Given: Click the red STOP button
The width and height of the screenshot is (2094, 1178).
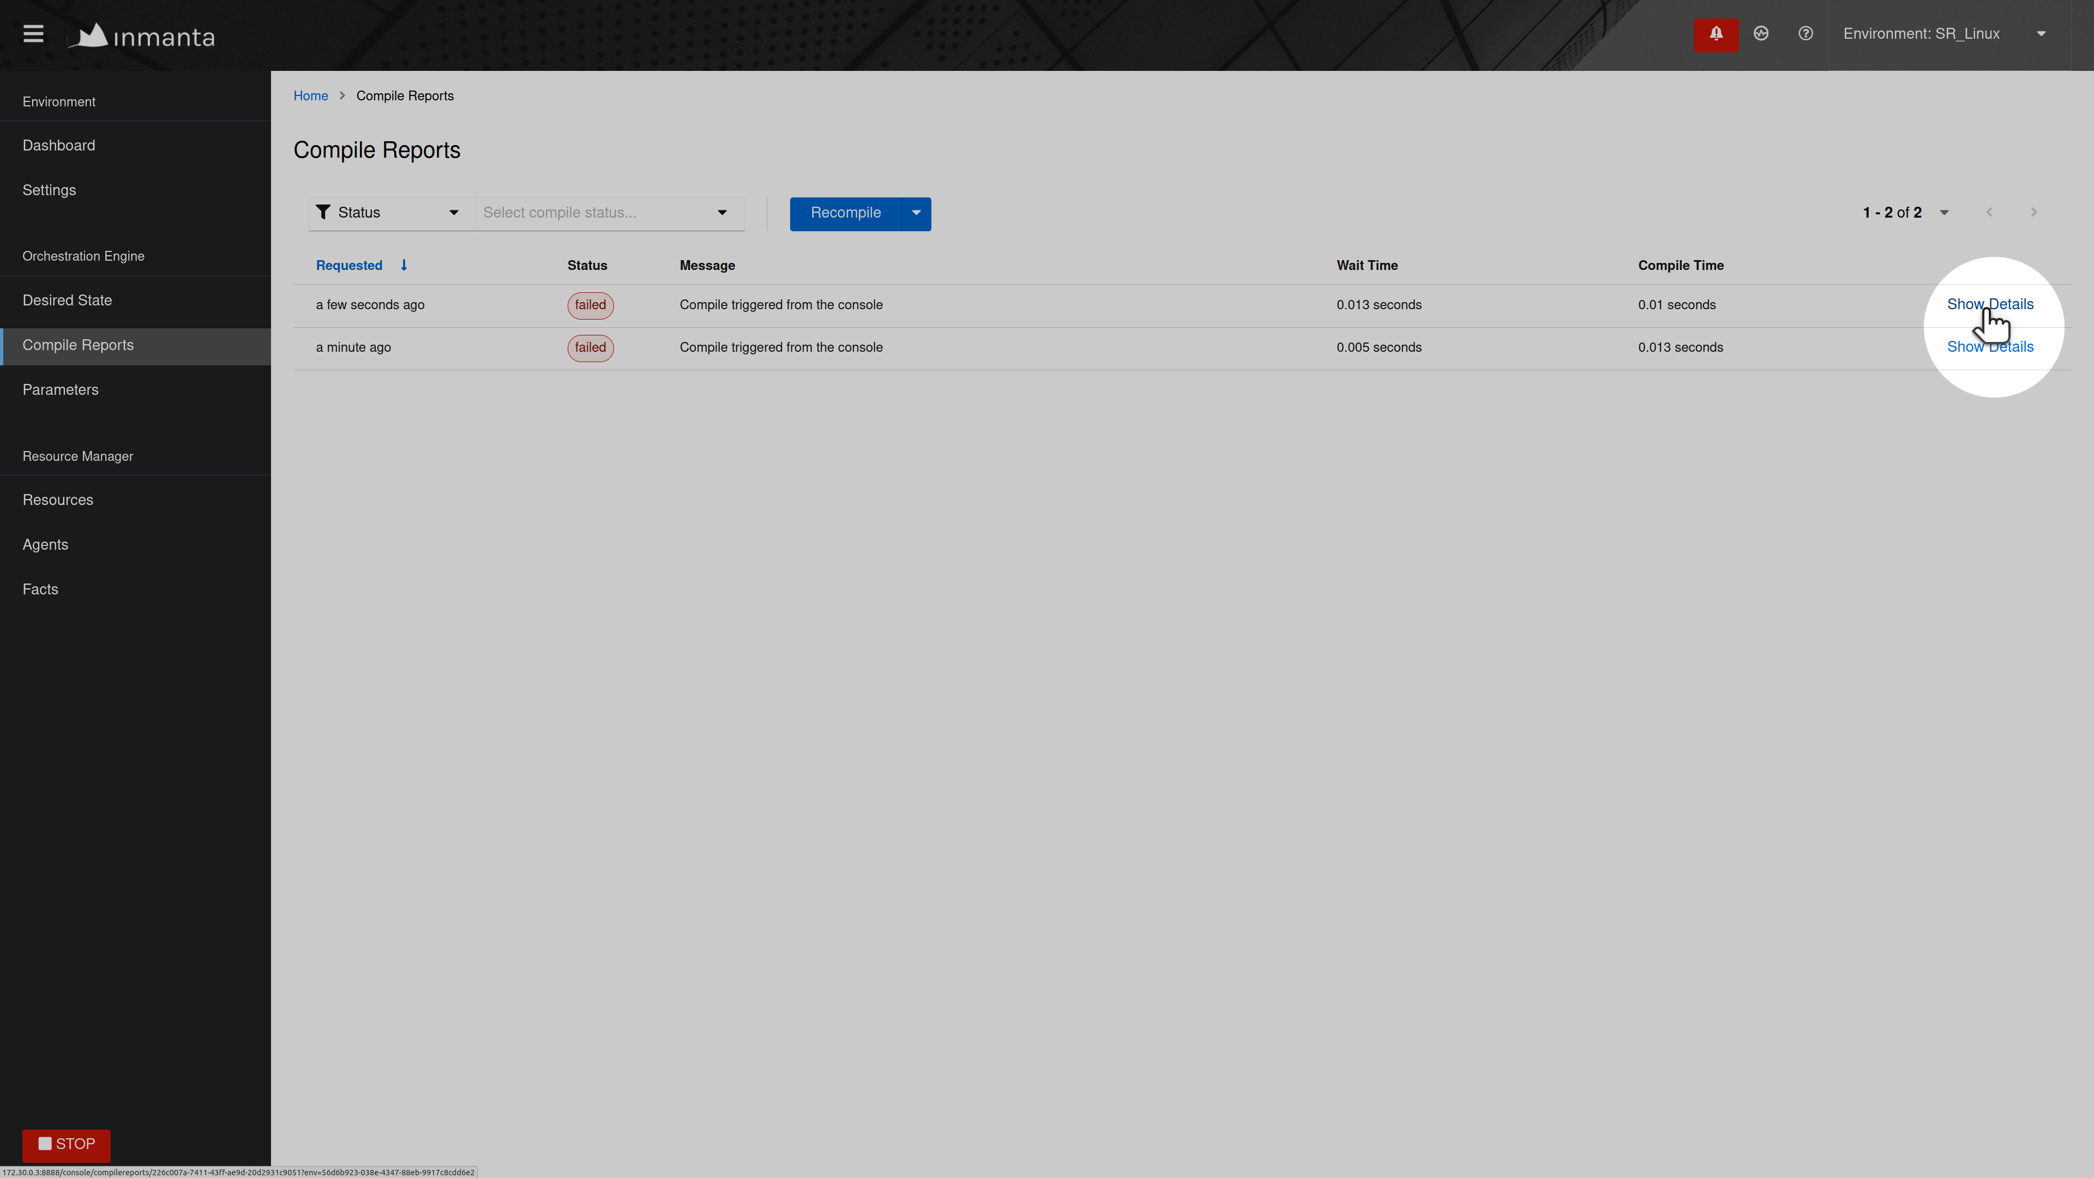Looking at the screenshot, I should pyautogui.click(x=67, y=1144).
